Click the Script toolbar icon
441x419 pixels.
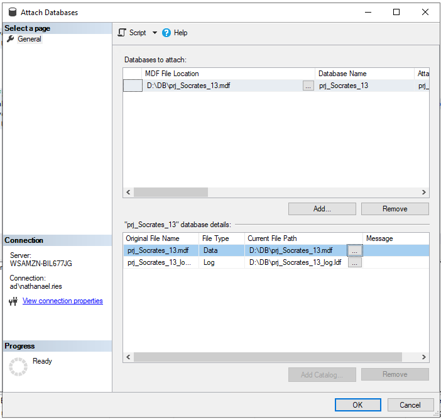[x=122, y=33]
